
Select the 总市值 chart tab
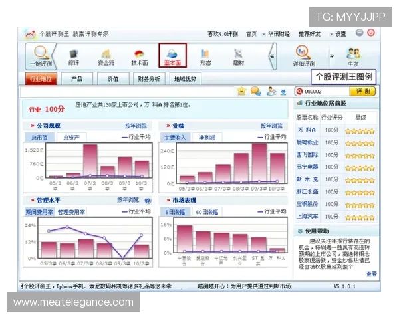[39, 138]
